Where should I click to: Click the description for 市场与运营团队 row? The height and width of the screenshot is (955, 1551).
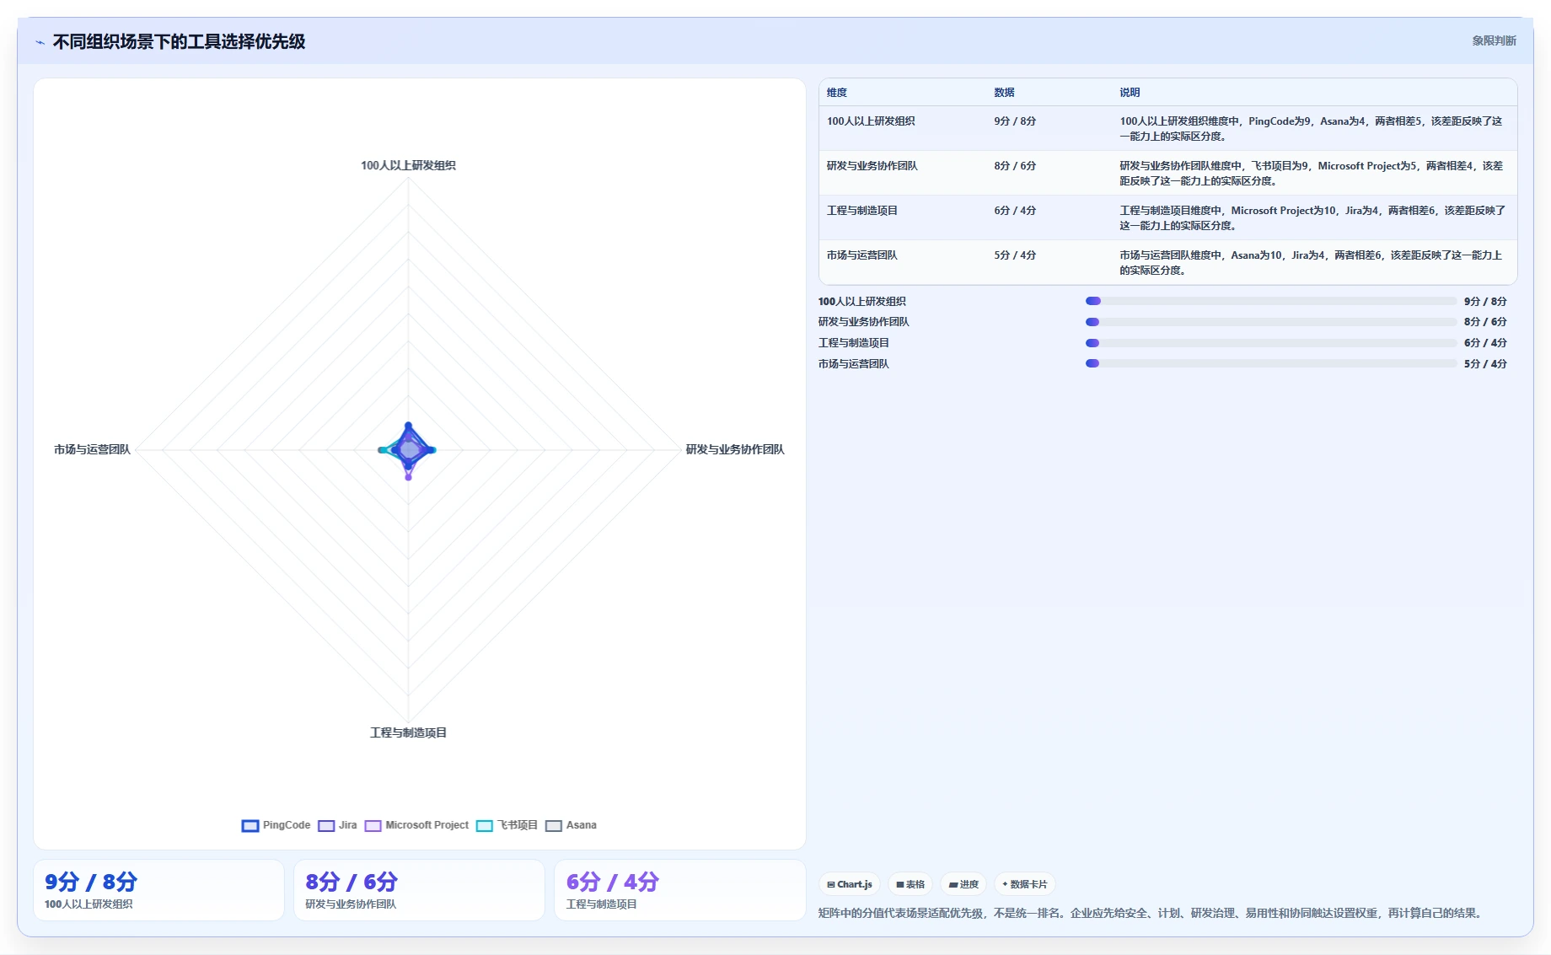pos(1311,263)
